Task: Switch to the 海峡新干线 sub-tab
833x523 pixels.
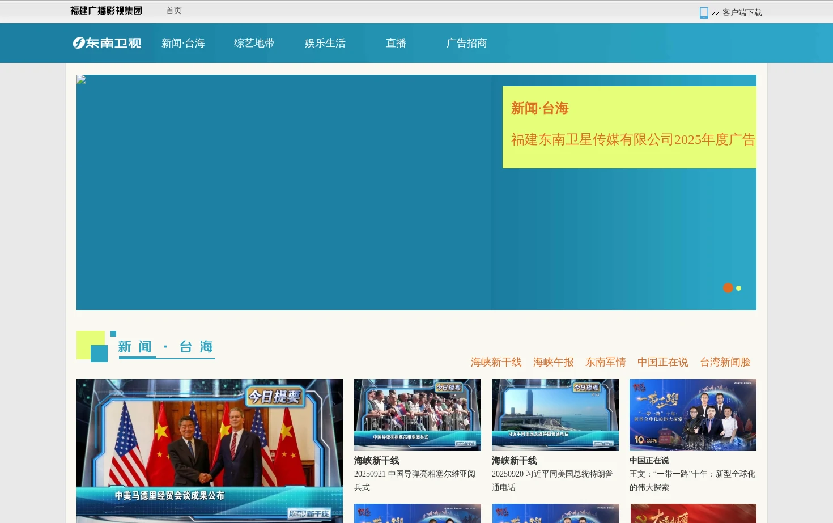Action: click(496, 362)
